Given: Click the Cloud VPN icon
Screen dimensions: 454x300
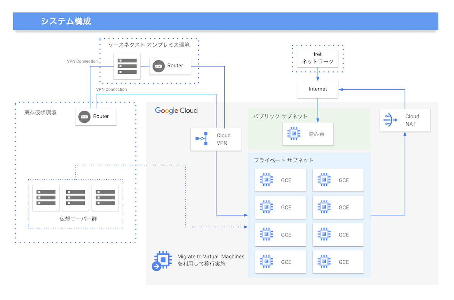Looking at the screenshot, I should (x=202, y=139).
